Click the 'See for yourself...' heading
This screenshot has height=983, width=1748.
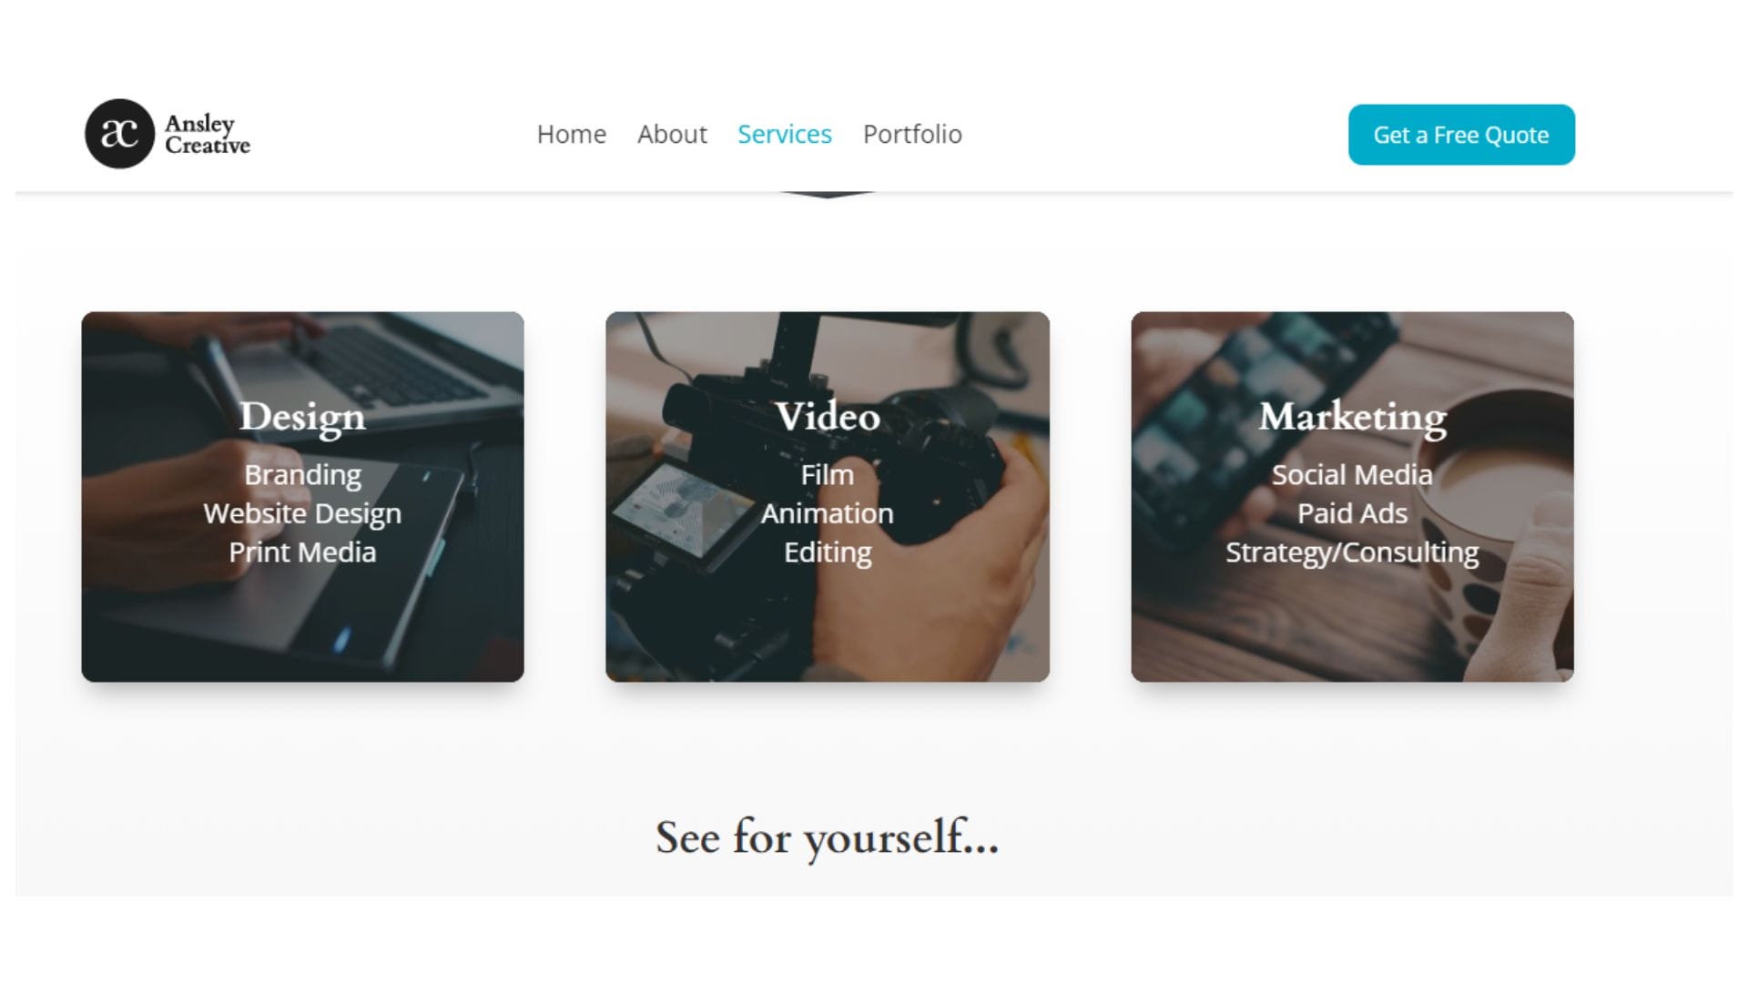click(828, 837)
